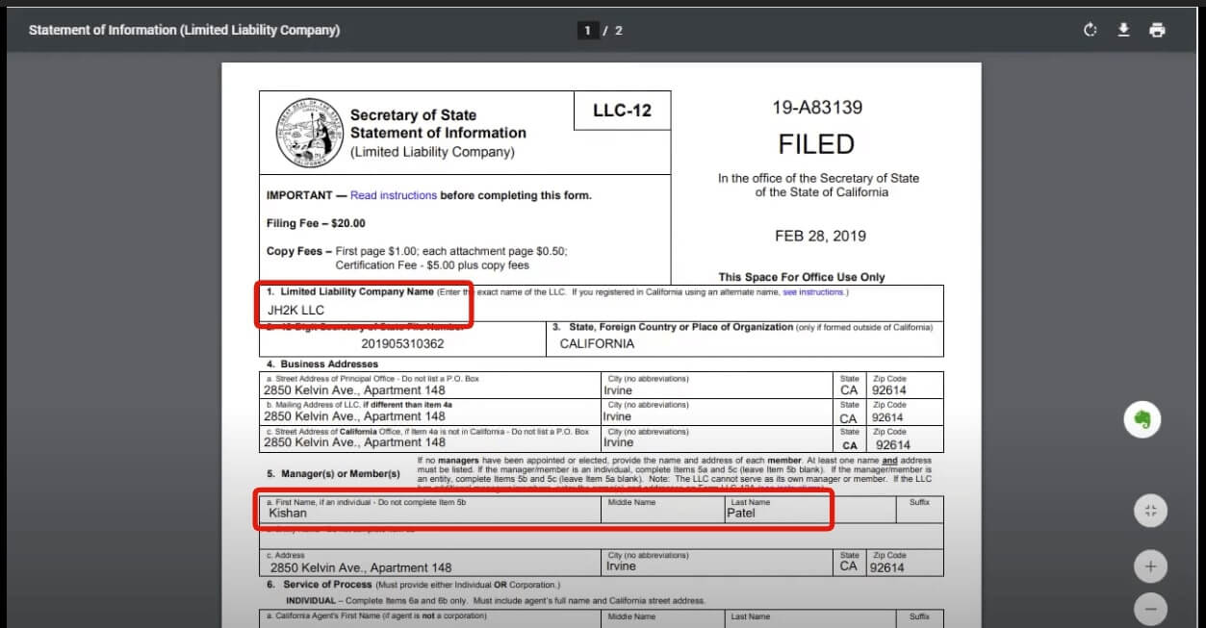Print the PDF document
The height and width of the screenshot is (628, 1206).
(1157, 30)
